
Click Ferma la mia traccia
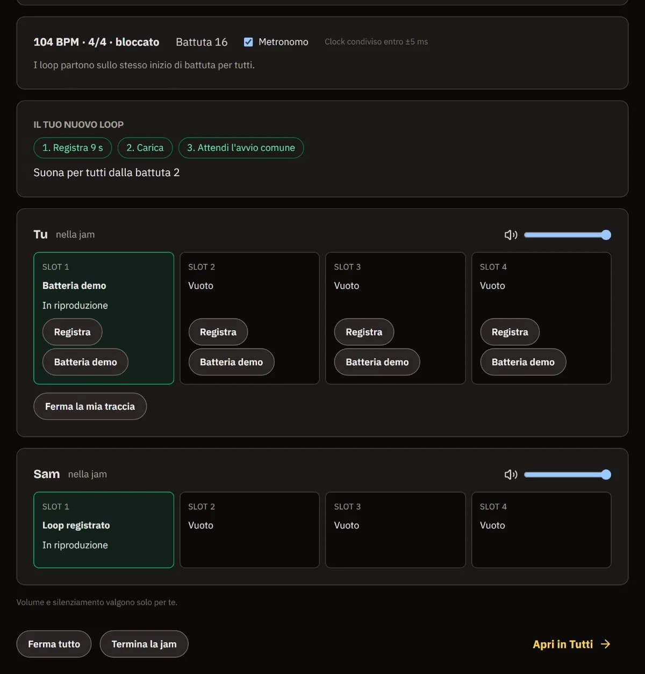tap(90, 407)
